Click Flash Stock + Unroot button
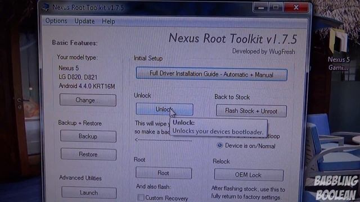Viewport: 360px width, 202px height. point(251,111)
